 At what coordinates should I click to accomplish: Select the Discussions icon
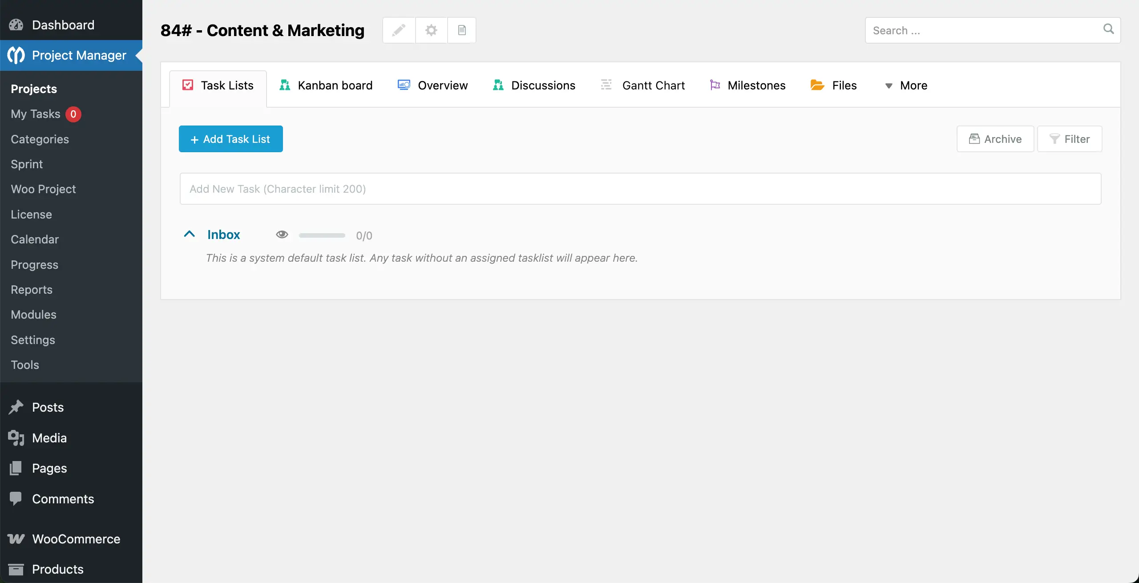pos(498,85)
